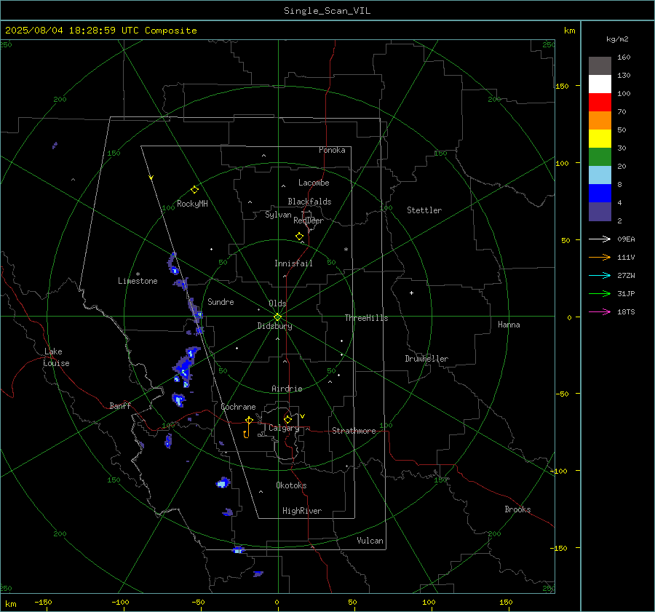Click the asterisk marker above Limestone
The width and height of the screenshot is (655, 612).
pos(138,274)
